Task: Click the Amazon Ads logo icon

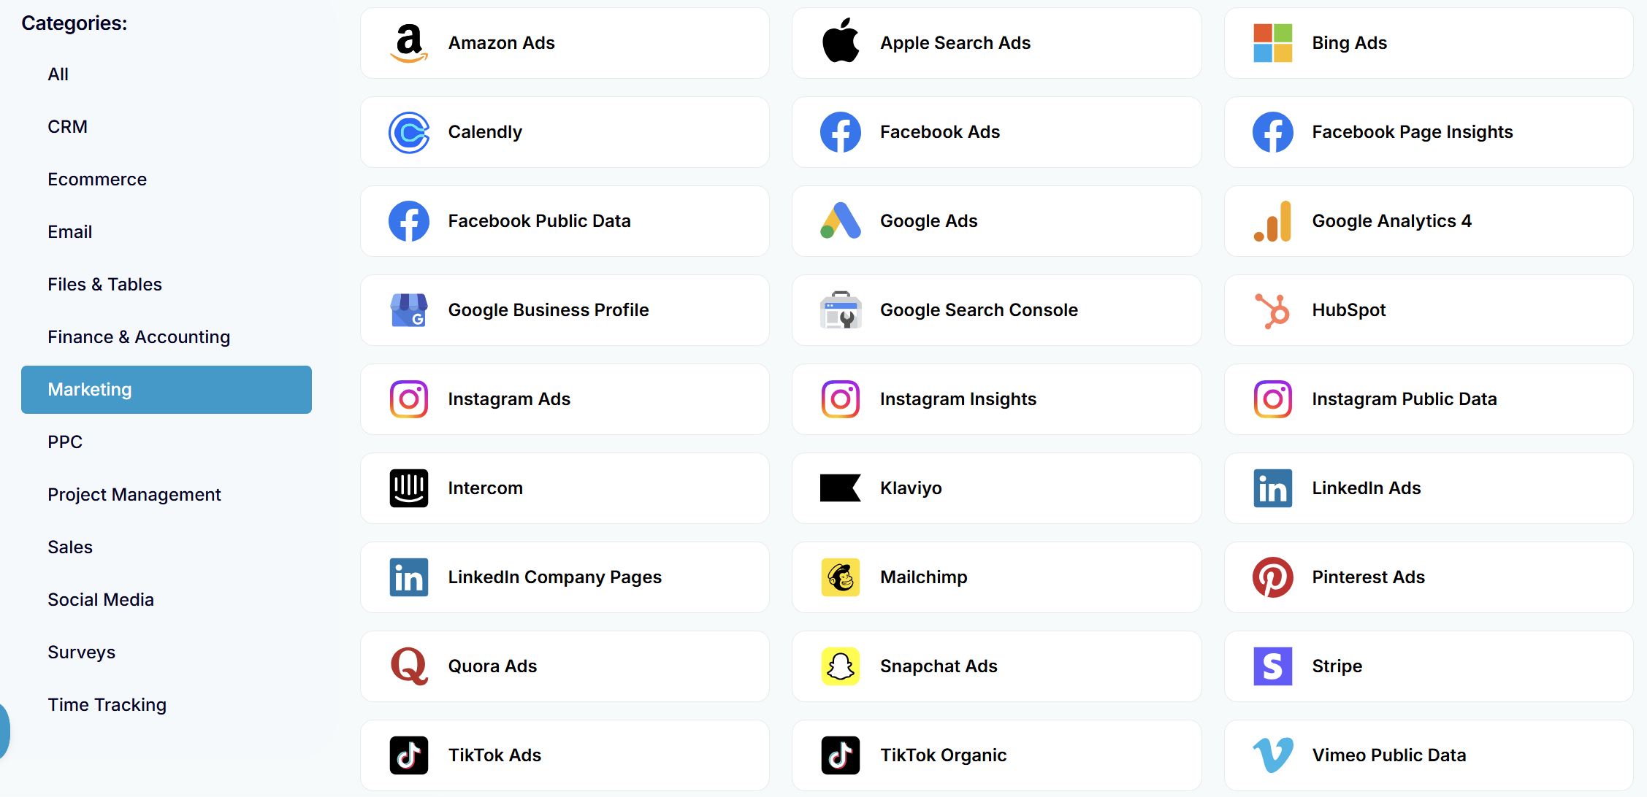Action: 409,43
